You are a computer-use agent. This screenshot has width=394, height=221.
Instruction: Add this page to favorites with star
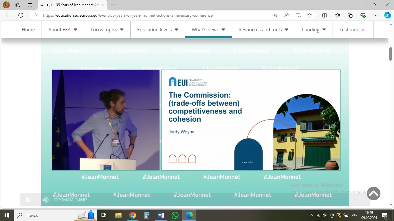tap(309, 15)
